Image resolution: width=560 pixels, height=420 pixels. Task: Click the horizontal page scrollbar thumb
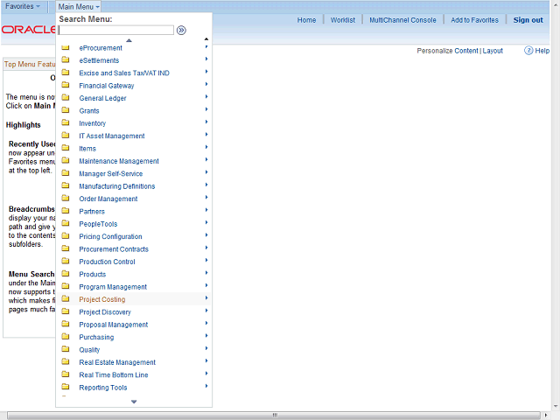point(274,416)
